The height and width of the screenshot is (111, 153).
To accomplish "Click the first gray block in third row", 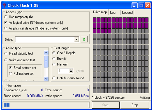I will (113, 31).
